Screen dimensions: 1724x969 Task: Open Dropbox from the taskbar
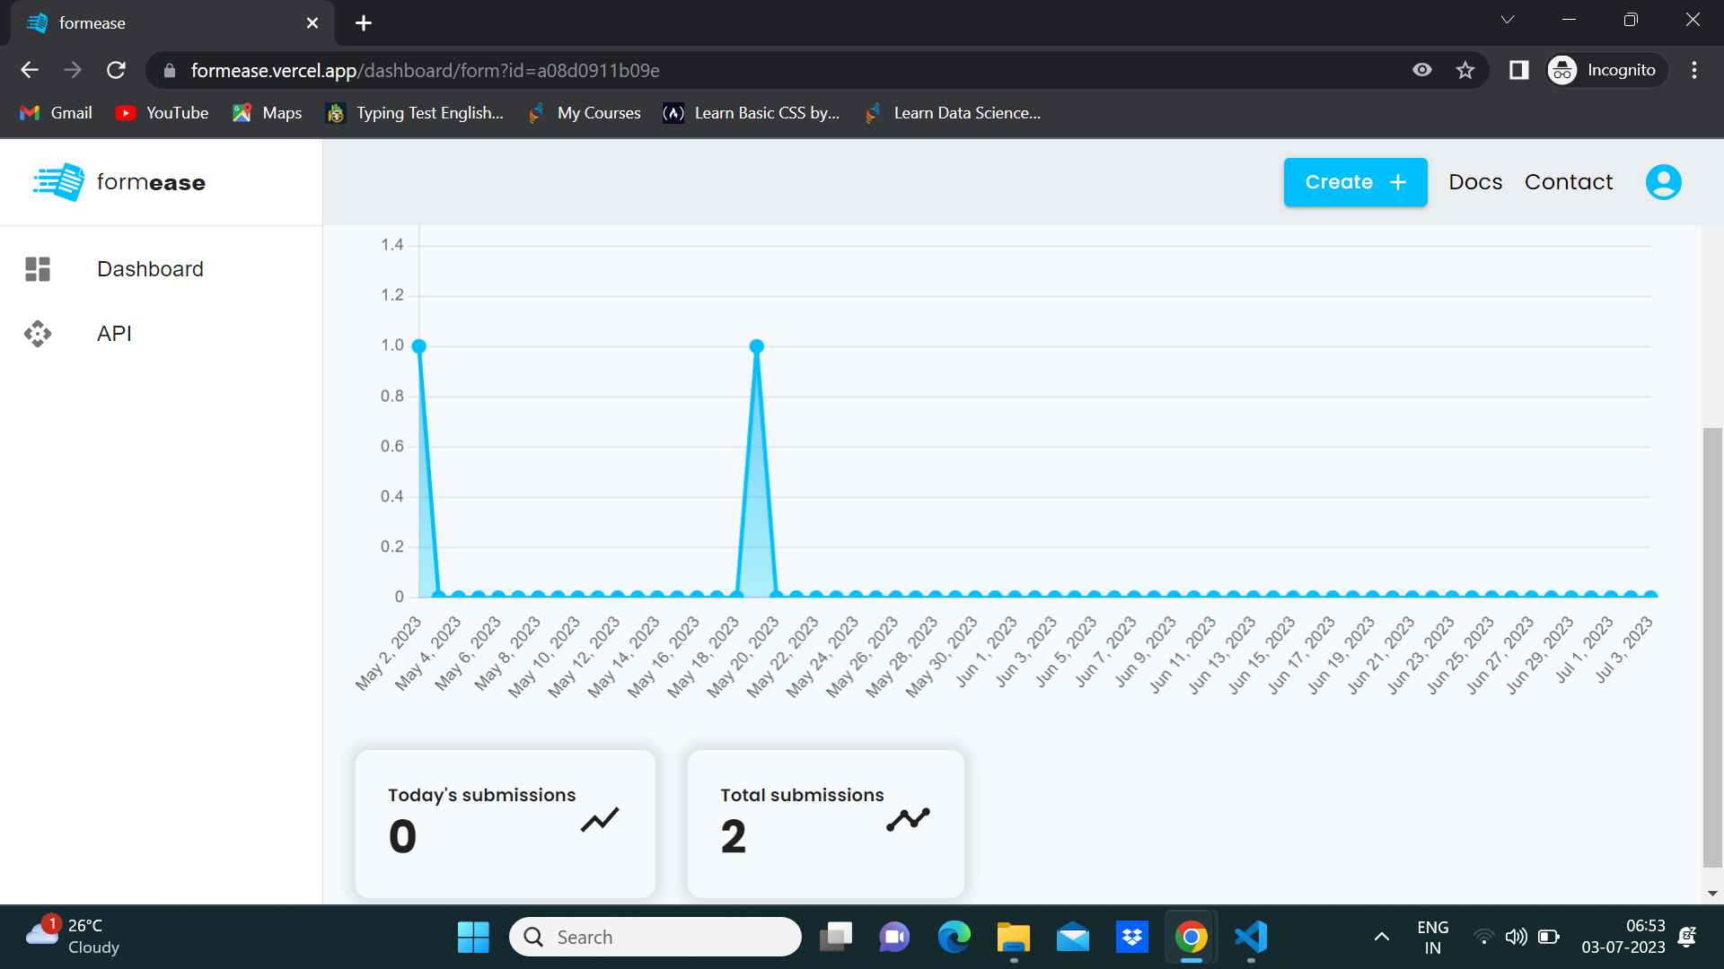pos(1132,938)
